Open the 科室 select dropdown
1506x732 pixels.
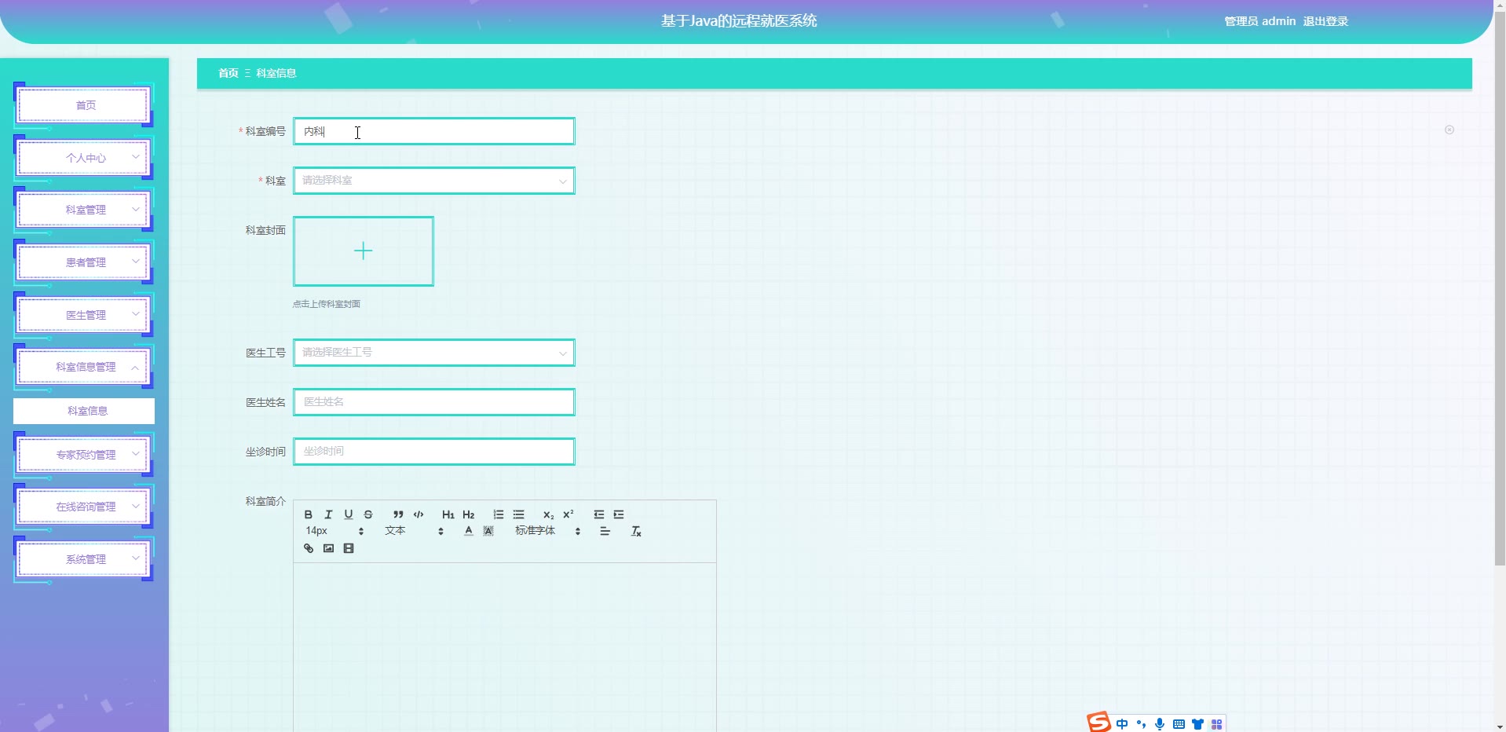[434, 181]
